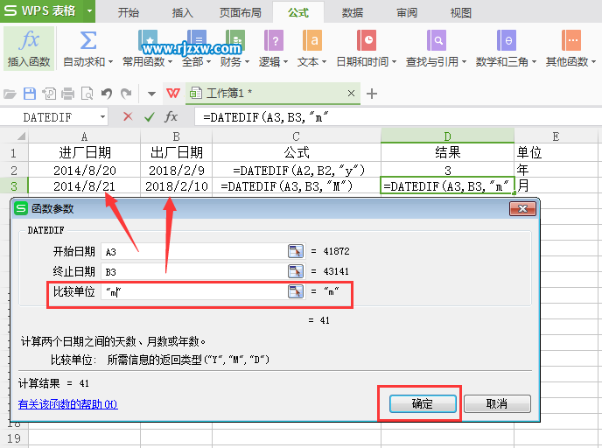The width and height of the screenshot is (602, 448).
Task: Open the All functions icon
Action: pyautogui.click(x=197, y=40)
